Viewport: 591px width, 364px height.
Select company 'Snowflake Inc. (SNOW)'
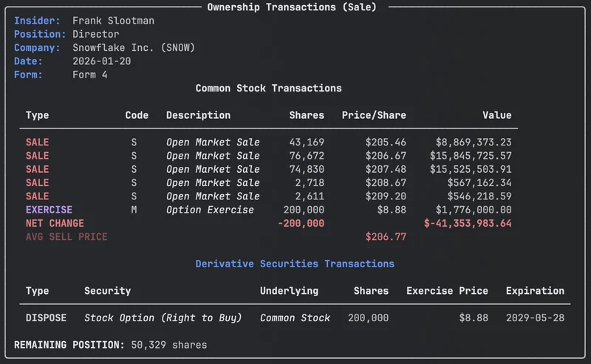(x=134, y=48)
